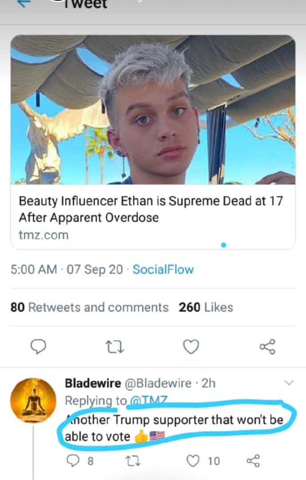
Task: View the 80 Retweets and comments
Action: coord(90,307)
